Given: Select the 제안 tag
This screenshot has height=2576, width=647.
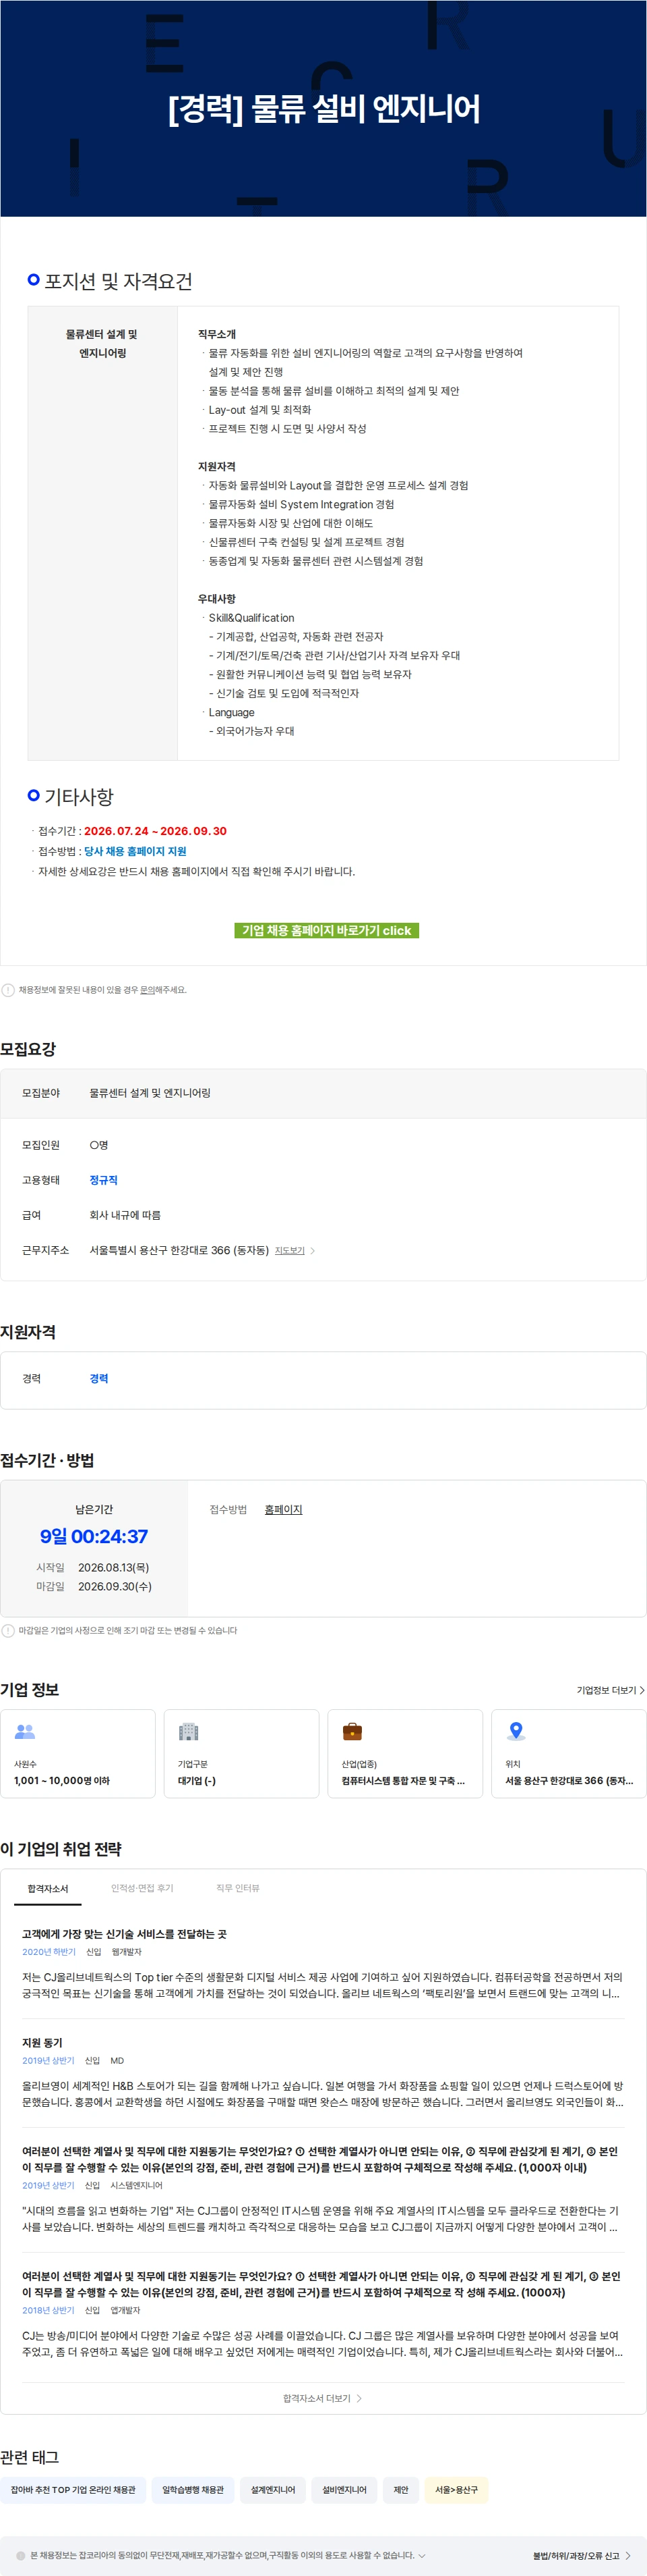Looking at the screenshot, I should coord(402,2490).
